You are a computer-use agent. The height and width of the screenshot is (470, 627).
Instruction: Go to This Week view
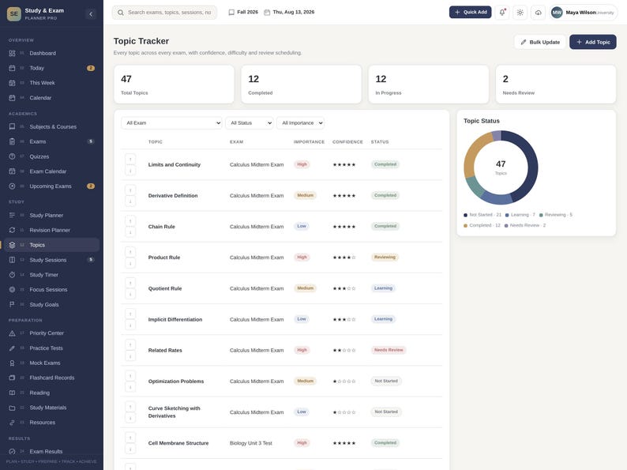coord(50,83)
